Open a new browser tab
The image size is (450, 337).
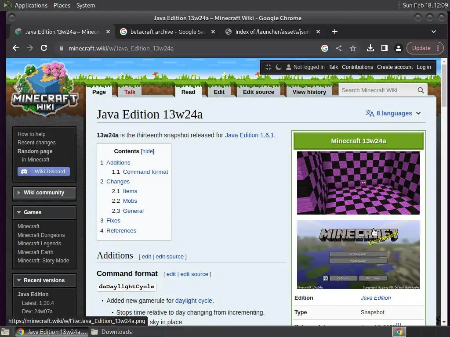click(334, 32)
